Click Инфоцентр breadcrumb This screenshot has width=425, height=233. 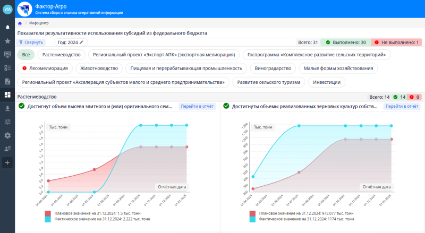point(39,23)
